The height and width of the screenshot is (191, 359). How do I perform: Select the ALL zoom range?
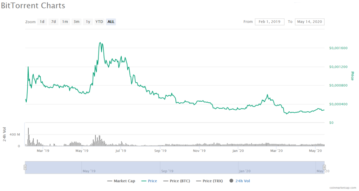tap(111, 22)
